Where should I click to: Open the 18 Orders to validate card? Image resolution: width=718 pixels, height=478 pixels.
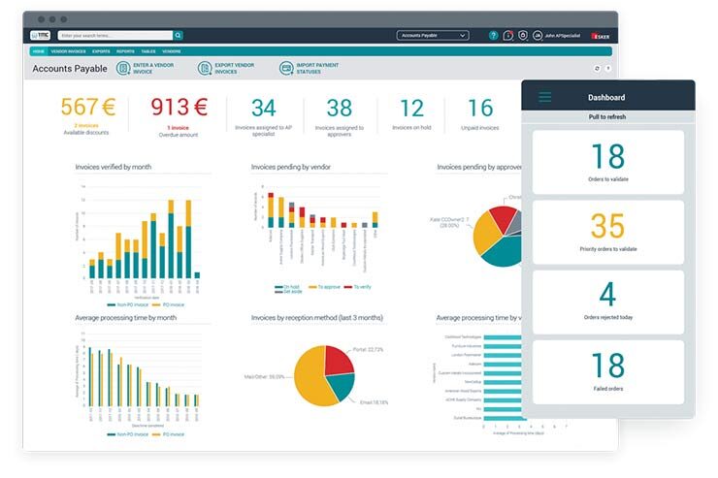point(607,161)
